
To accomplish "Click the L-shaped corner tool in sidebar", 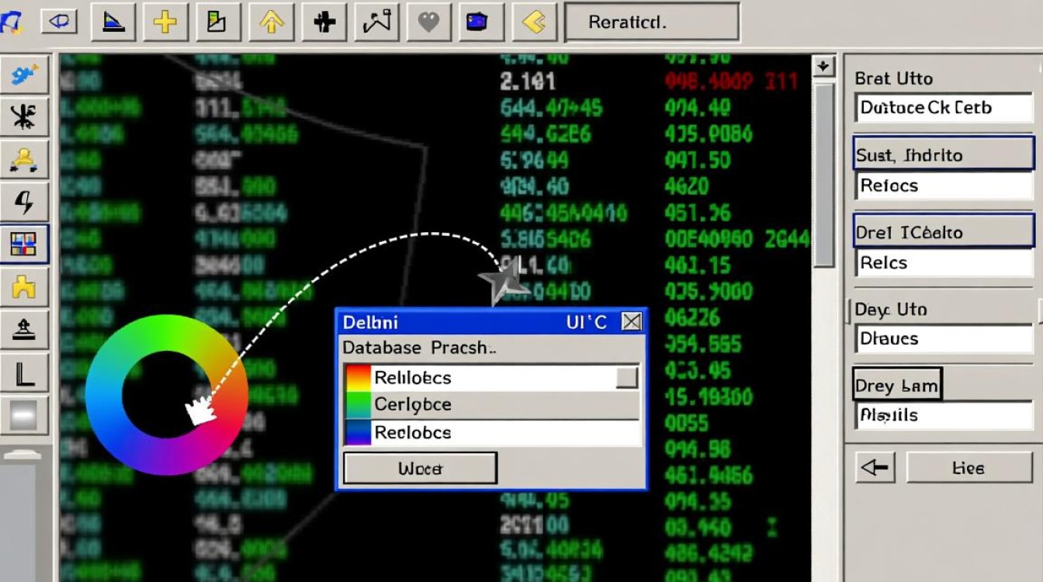I will [x=25, y=376].
